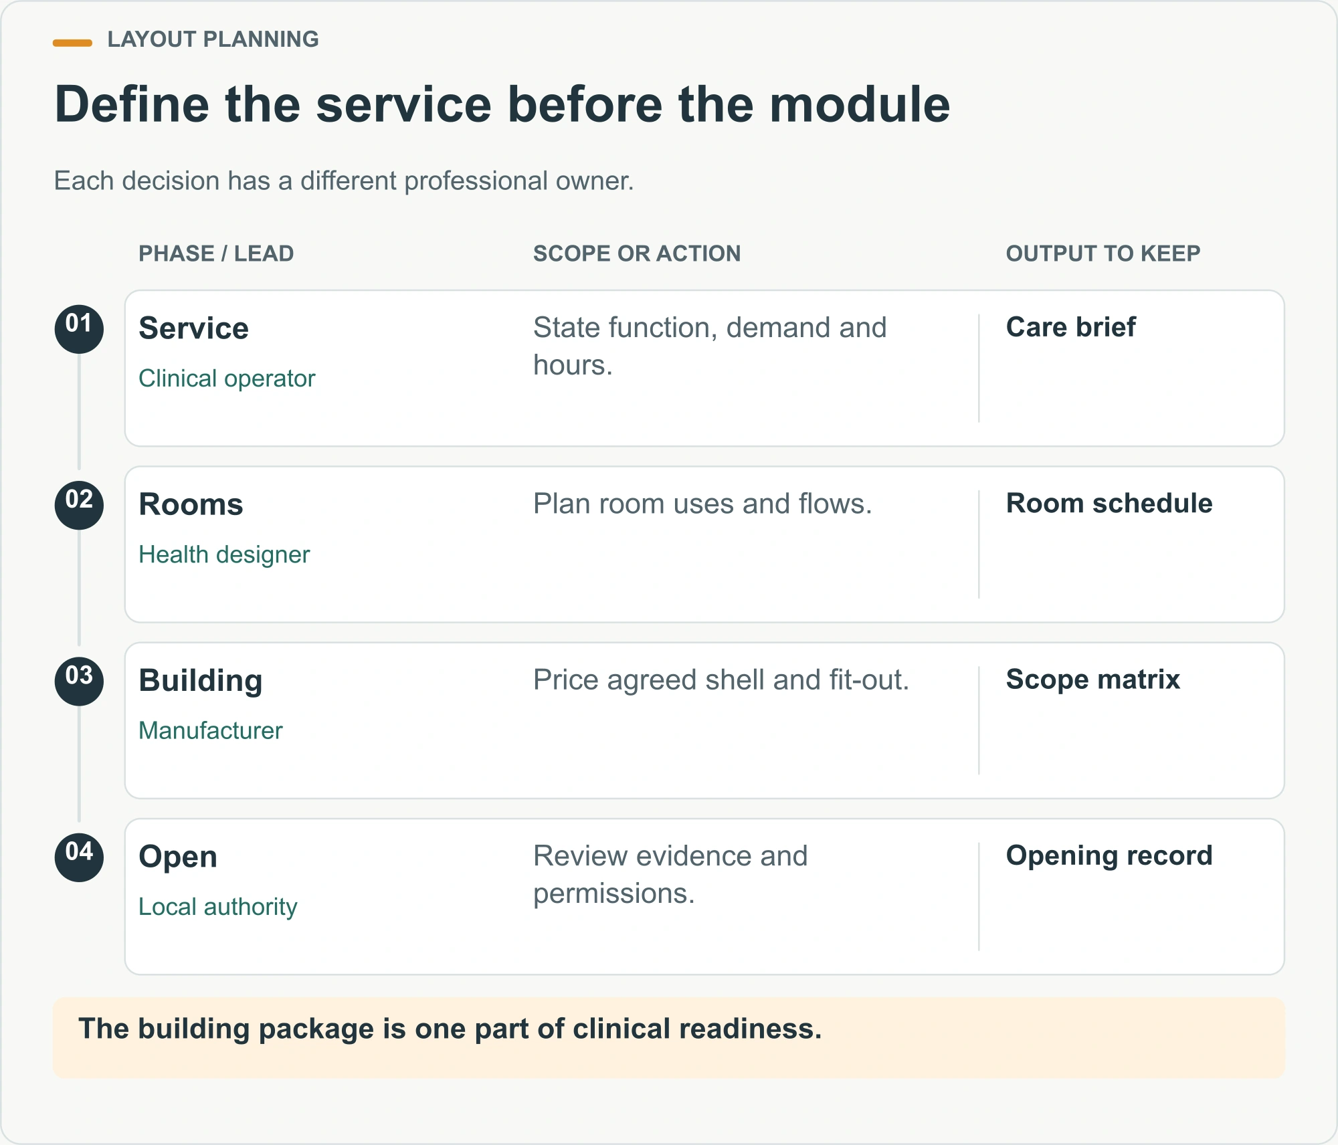The height and width of the screenshot is (1145, 1338).
Task: Click the 'OUTPUT TO KEEP' column header
Action: click(x=1103, y=253)
